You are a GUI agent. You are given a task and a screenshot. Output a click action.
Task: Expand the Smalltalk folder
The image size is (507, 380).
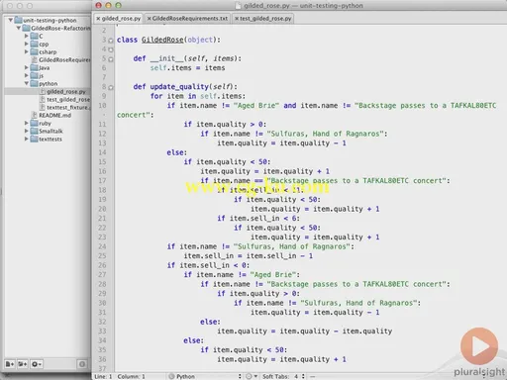27,131
